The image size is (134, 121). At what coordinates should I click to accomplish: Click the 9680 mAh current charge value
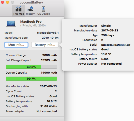pos(49,55)
